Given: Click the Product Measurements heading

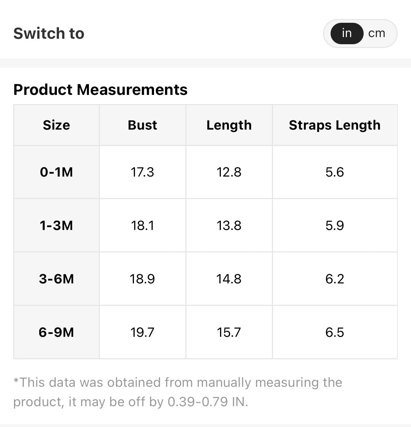Looking at the screenshot, I should (100, 90).
